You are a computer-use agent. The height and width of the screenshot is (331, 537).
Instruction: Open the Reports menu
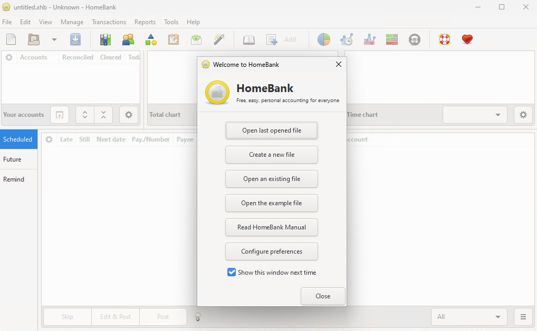click(145, 22)
